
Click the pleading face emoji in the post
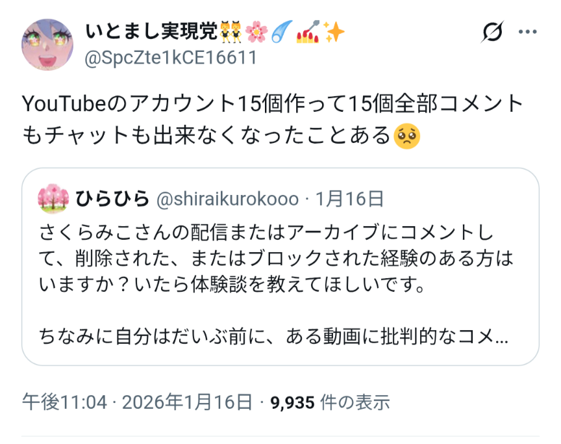[407, 135]
